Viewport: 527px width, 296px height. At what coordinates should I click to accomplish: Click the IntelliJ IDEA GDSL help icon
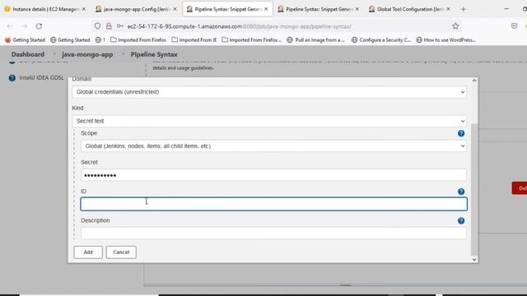[12, 78]
